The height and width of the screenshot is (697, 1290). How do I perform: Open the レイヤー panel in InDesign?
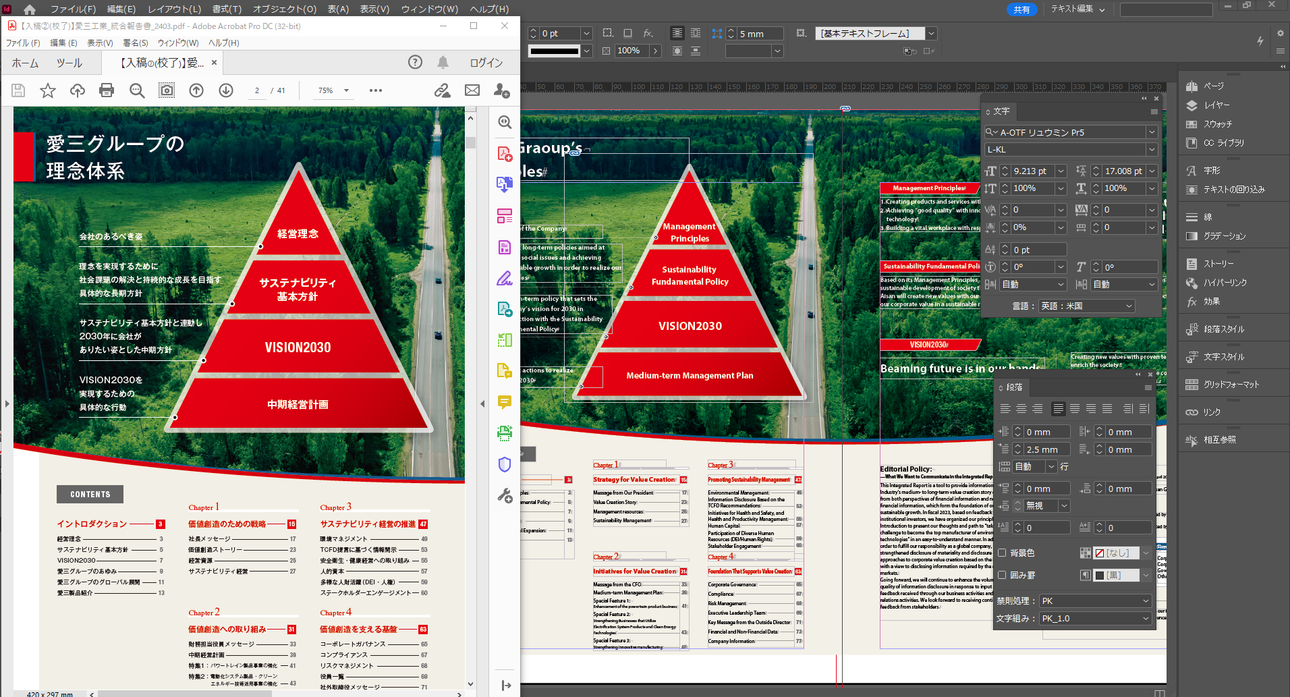[x=1208, y=105]
